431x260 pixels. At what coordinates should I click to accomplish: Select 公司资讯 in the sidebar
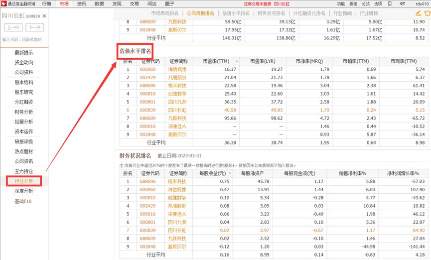point(24,161)
